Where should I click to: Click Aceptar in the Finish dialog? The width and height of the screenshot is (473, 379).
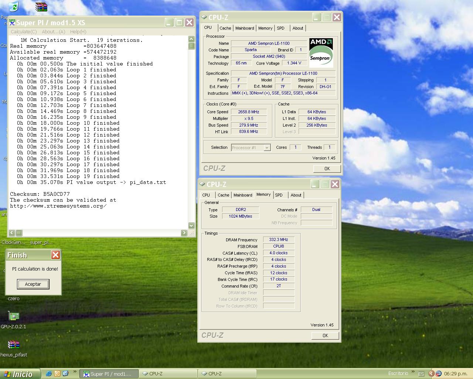tap(33, 284)
